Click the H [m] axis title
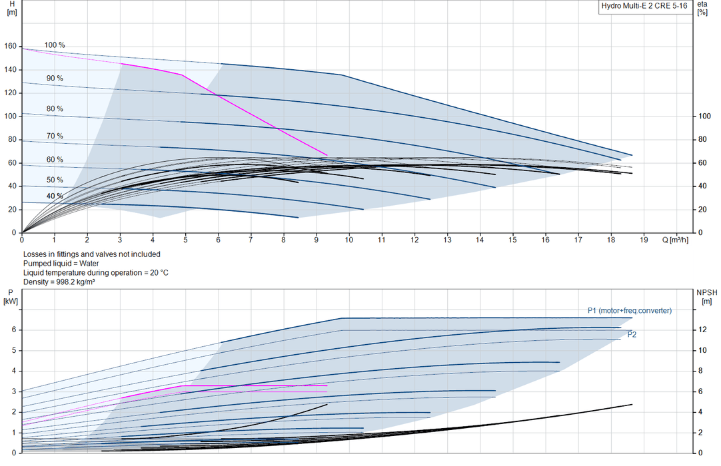 tap(12, 8)
